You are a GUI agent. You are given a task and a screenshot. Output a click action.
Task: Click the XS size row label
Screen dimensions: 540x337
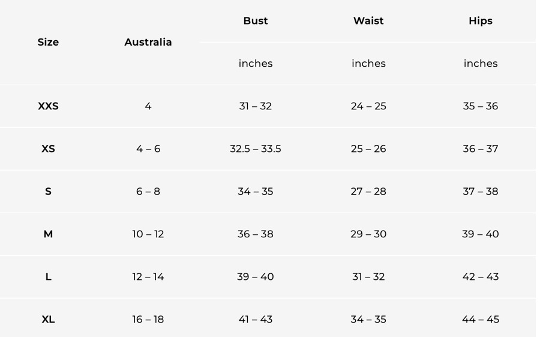tap(48, 149)
